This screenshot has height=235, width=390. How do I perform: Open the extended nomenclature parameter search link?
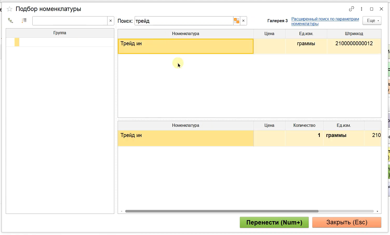coord(325,21)
